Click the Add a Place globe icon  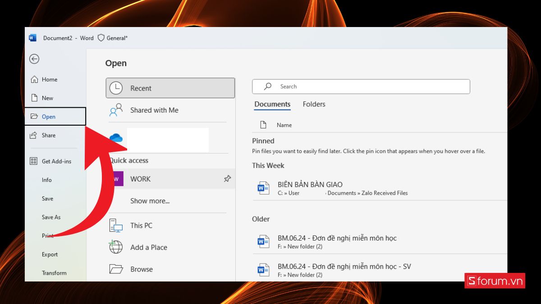pos(116,247)
